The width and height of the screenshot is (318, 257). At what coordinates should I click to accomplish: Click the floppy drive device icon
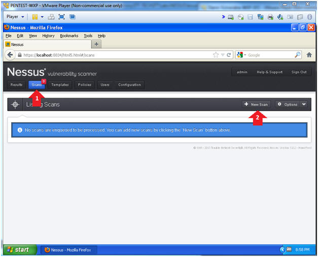coord(250,17)
